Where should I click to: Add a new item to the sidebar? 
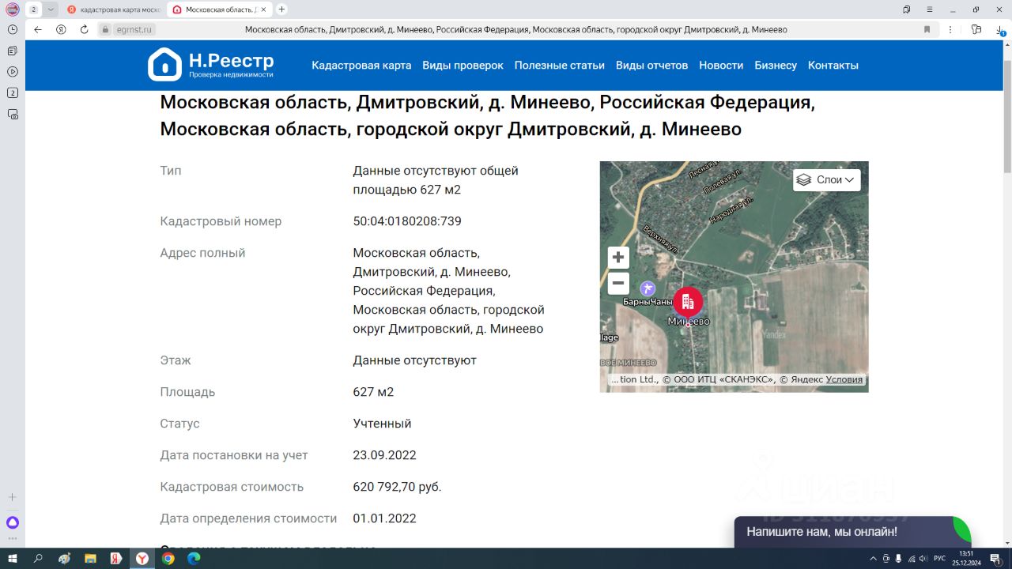[13, 497]
